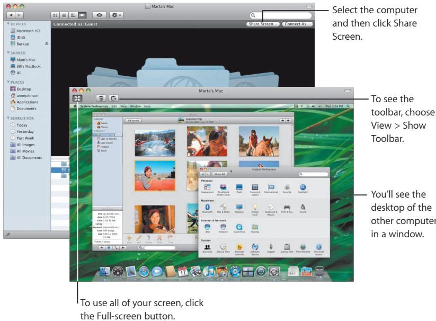Select All Movies search
Image resolution: width=436 pixels, height=321 pixels.
coord(22,151)
